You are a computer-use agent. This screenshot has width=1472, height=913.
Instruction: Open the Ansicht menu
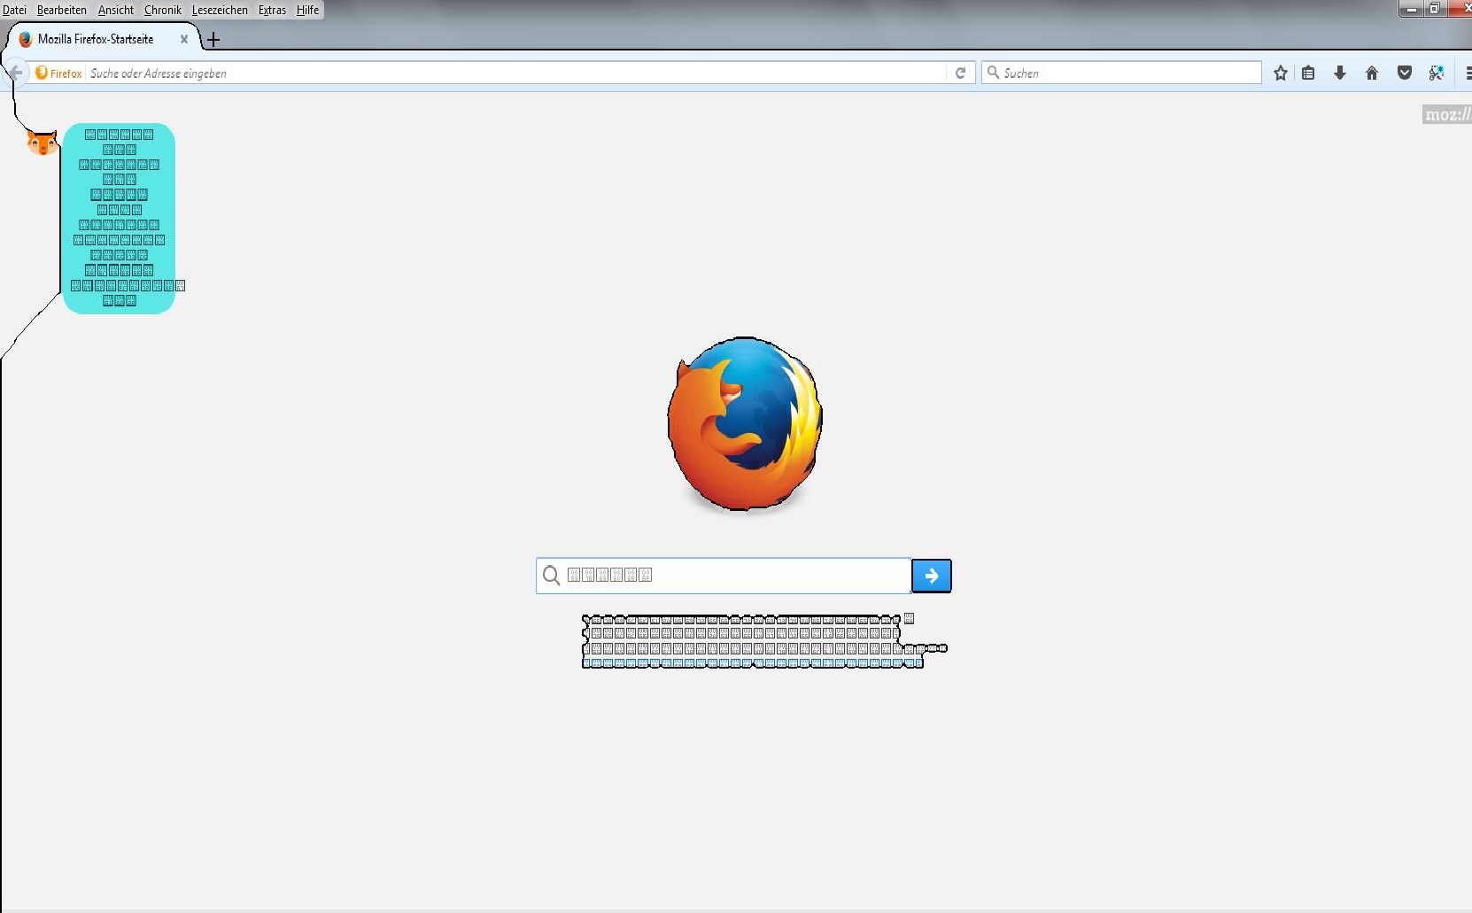[x=116, y=10]
